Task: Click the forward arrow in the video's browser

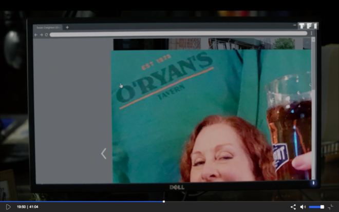Action: click(41, 34)
